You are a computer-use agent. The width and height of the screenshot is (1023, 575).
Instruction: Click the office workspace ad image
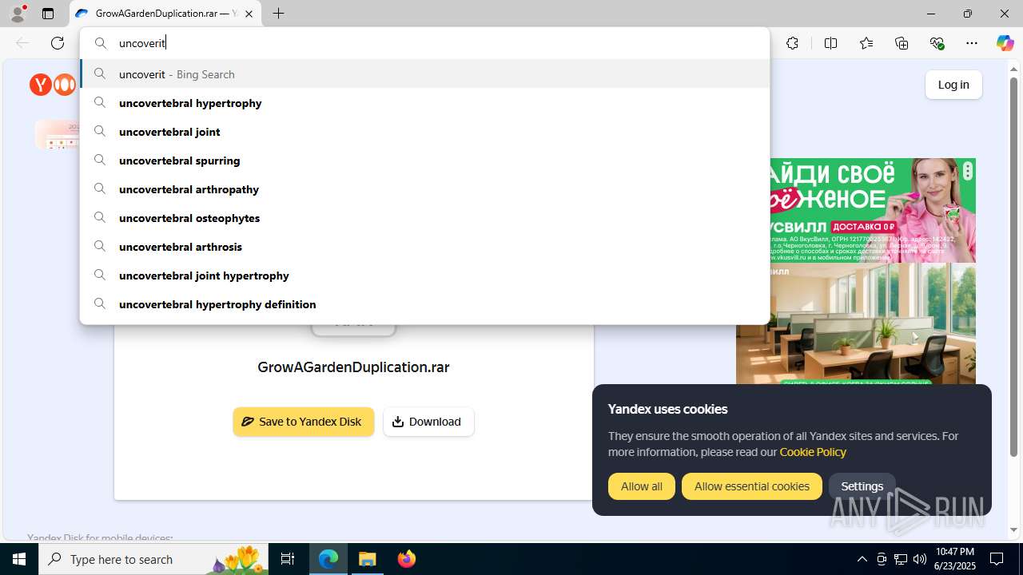tap(856, 323)
